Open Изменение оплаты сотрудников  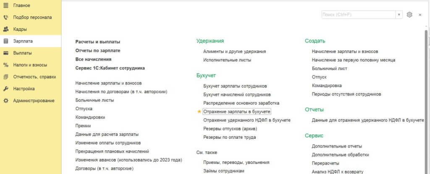108,143
